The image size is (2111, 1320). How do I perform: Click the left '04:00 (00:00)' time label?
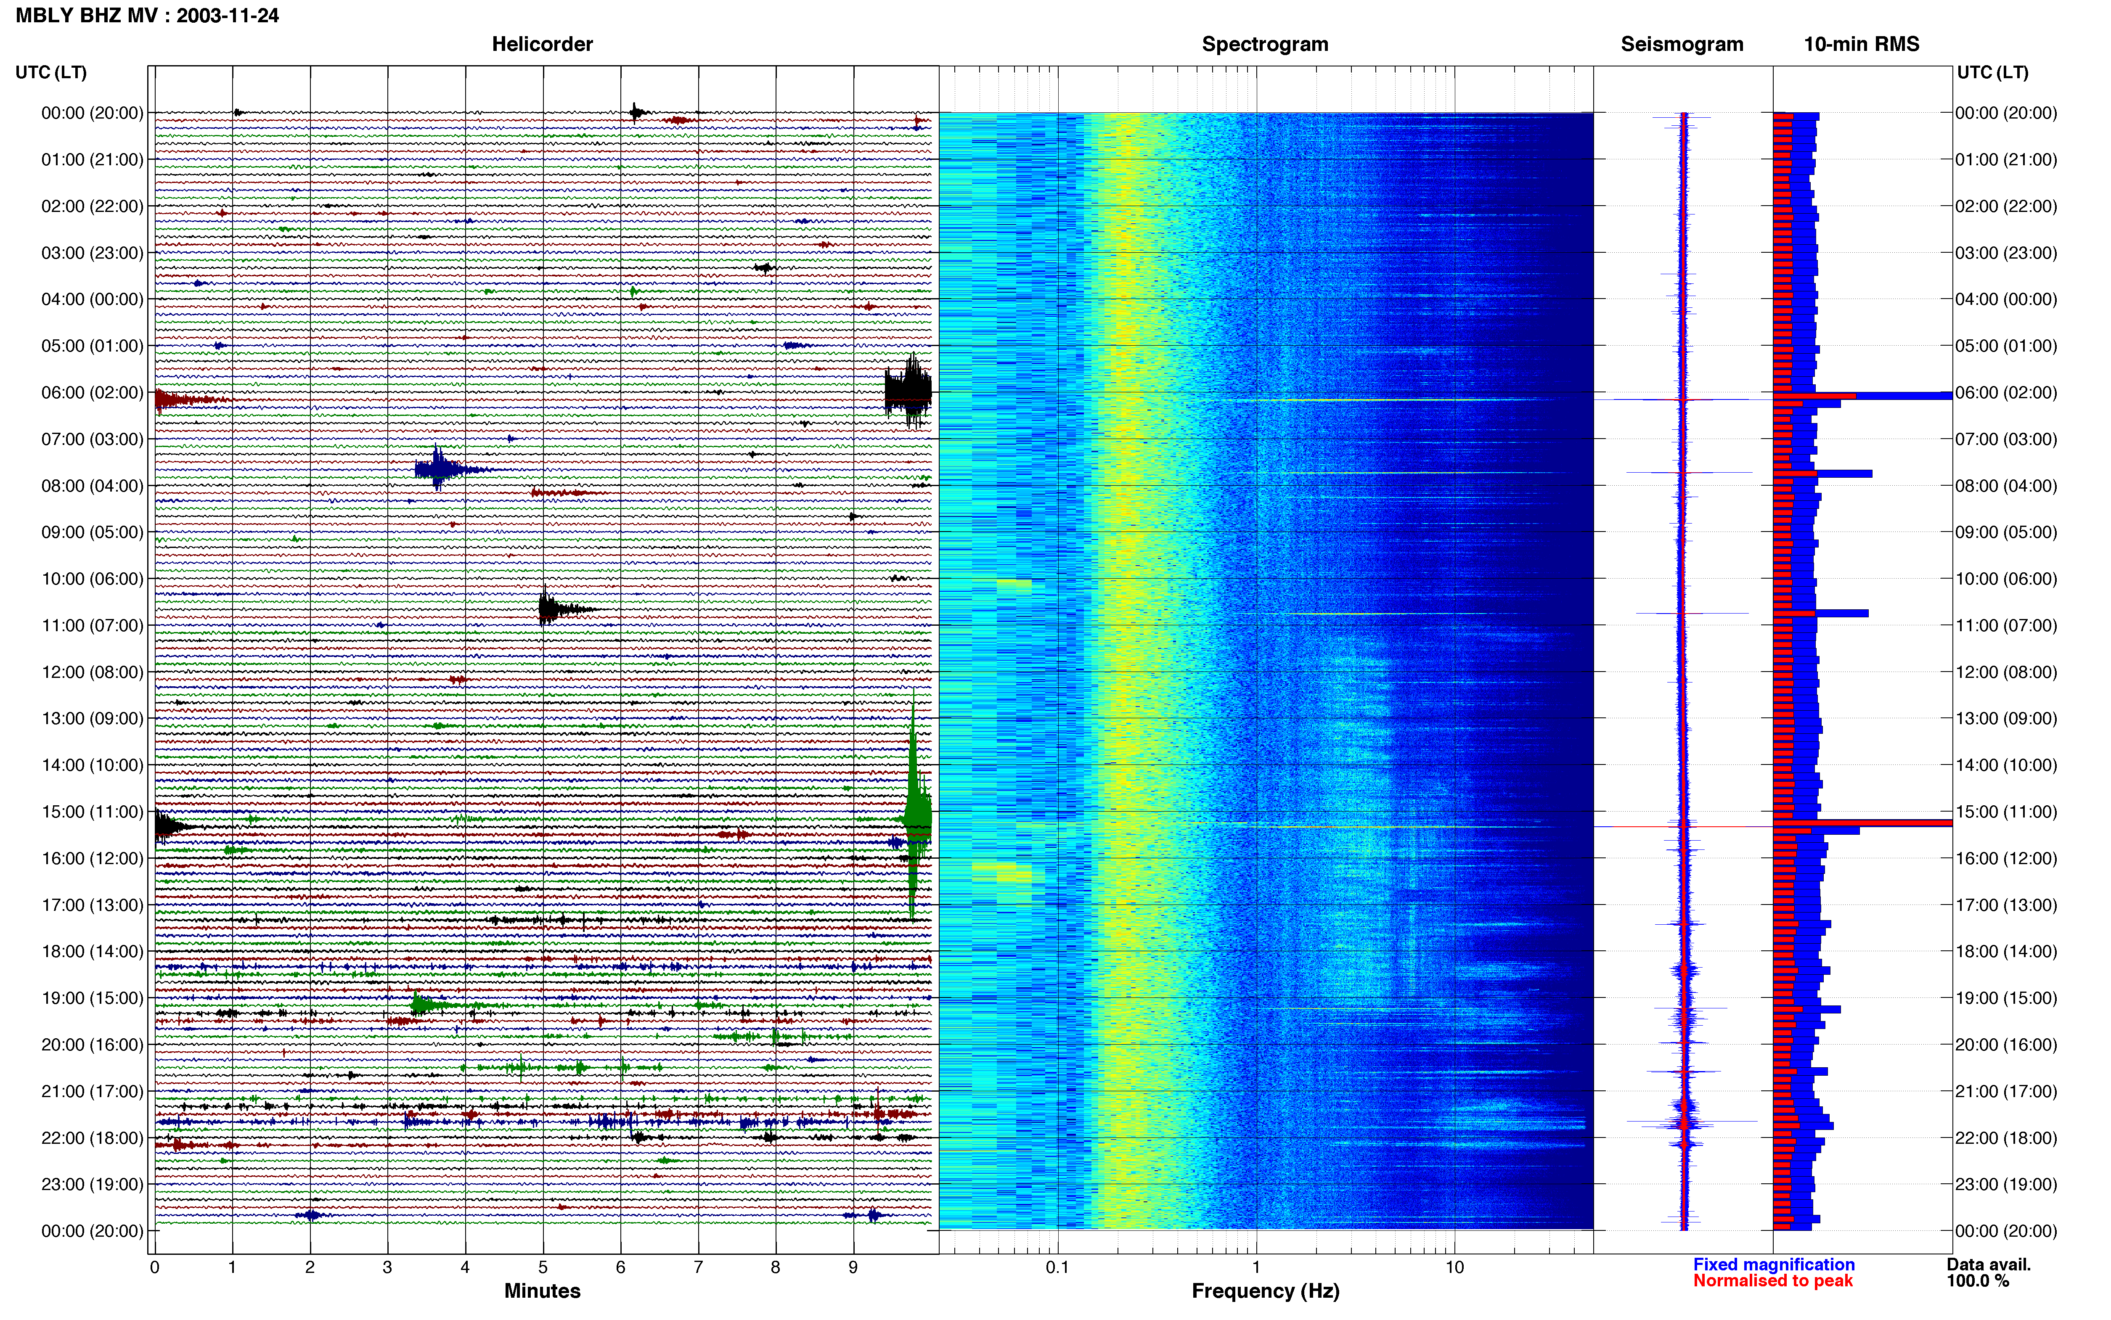(x=93, y=299)
